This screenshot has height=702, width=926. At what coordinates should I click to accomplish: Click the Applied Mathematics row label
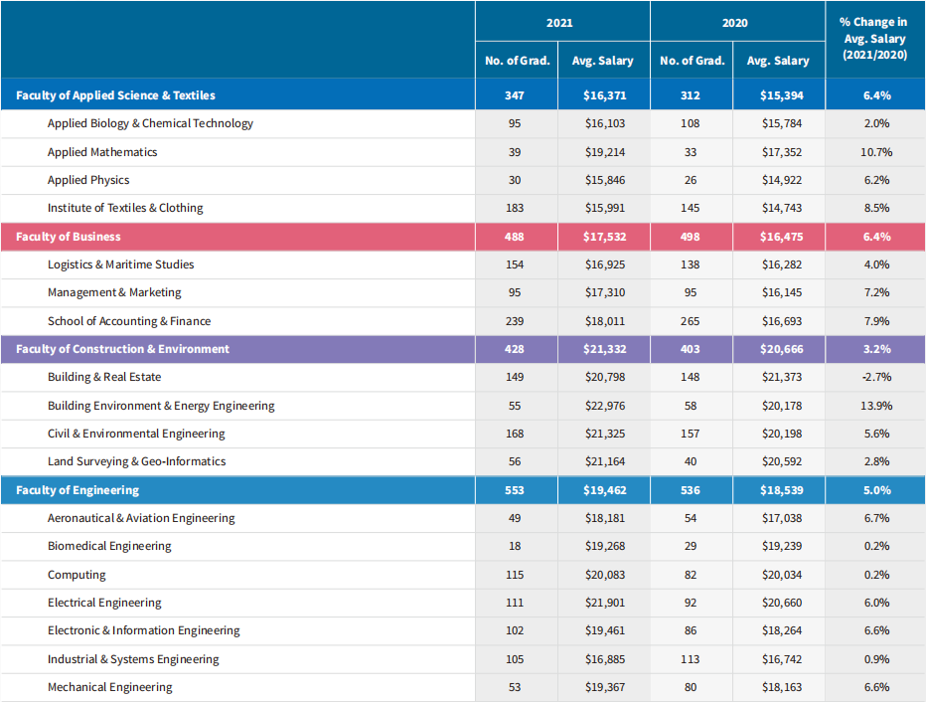pos(102,152)
